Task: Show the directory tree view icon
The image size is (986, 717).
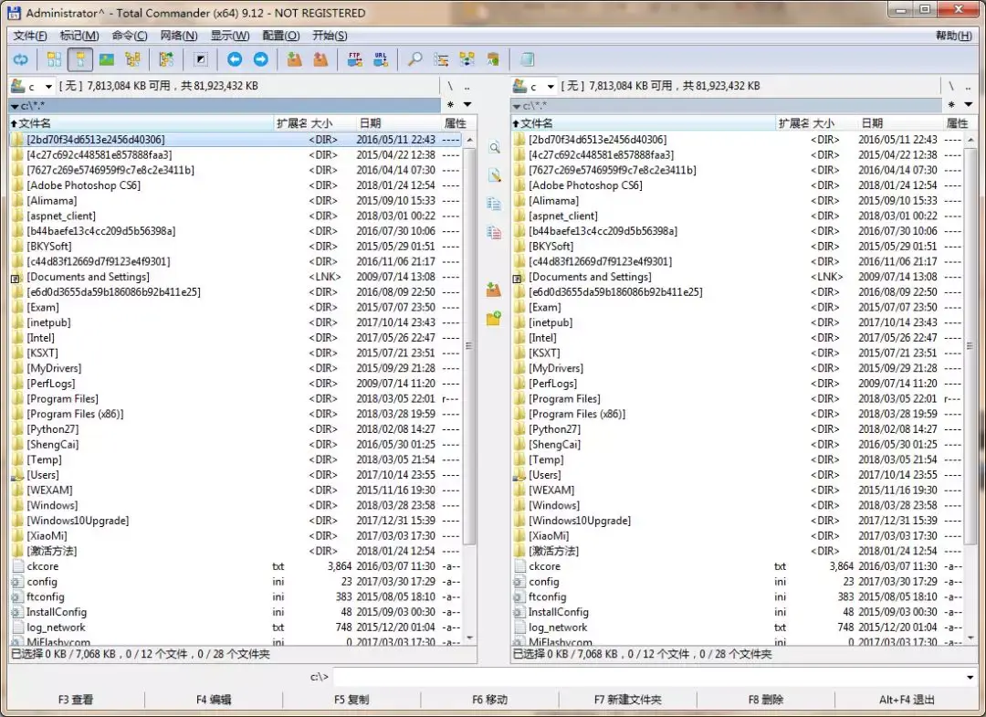Action: 132,59
